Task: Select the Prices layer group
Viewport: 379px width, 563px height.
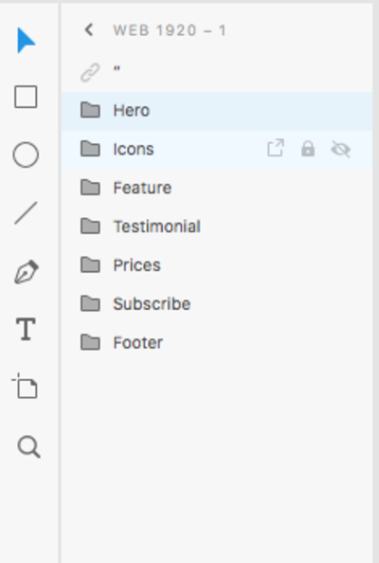Action: pos(217,265)
